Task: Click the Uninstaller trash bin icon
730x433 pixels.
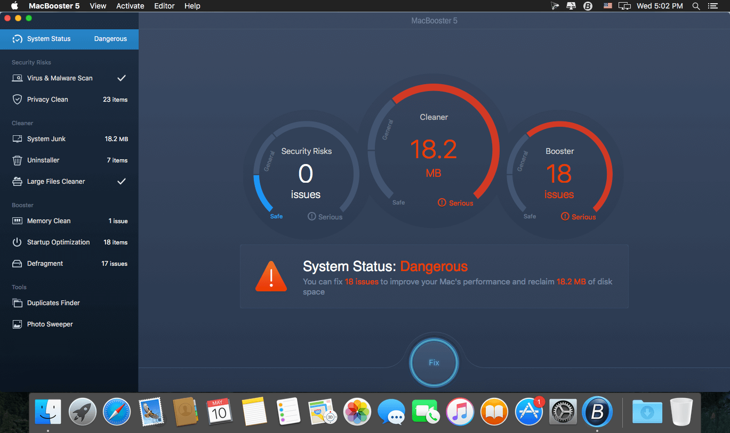Action: (17, 160)
